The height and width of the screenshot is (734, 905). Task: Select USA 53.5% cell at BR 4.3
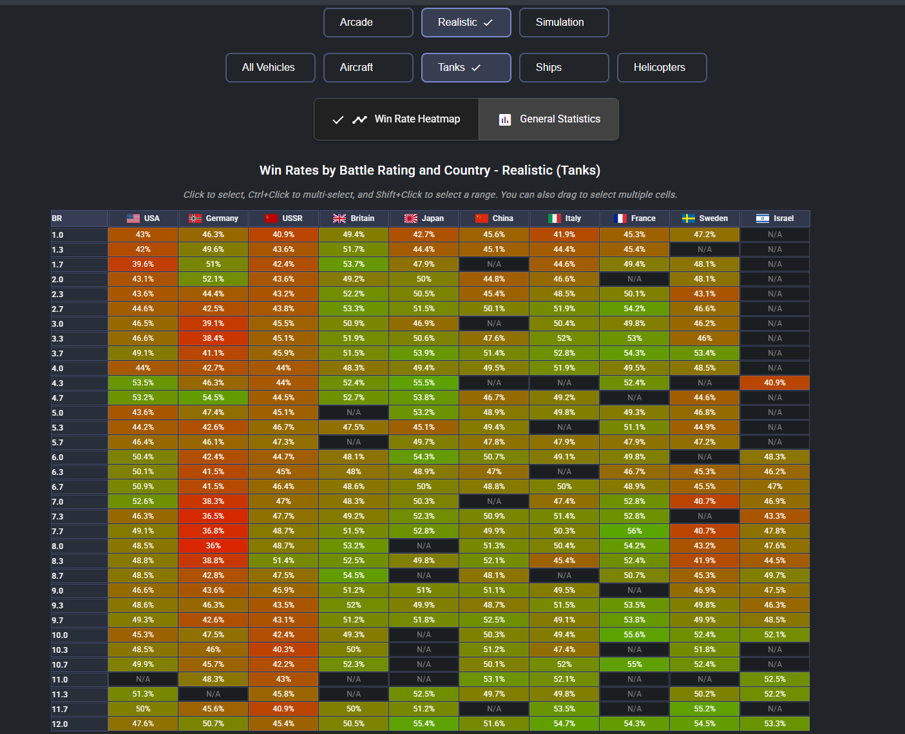point(143,383)
